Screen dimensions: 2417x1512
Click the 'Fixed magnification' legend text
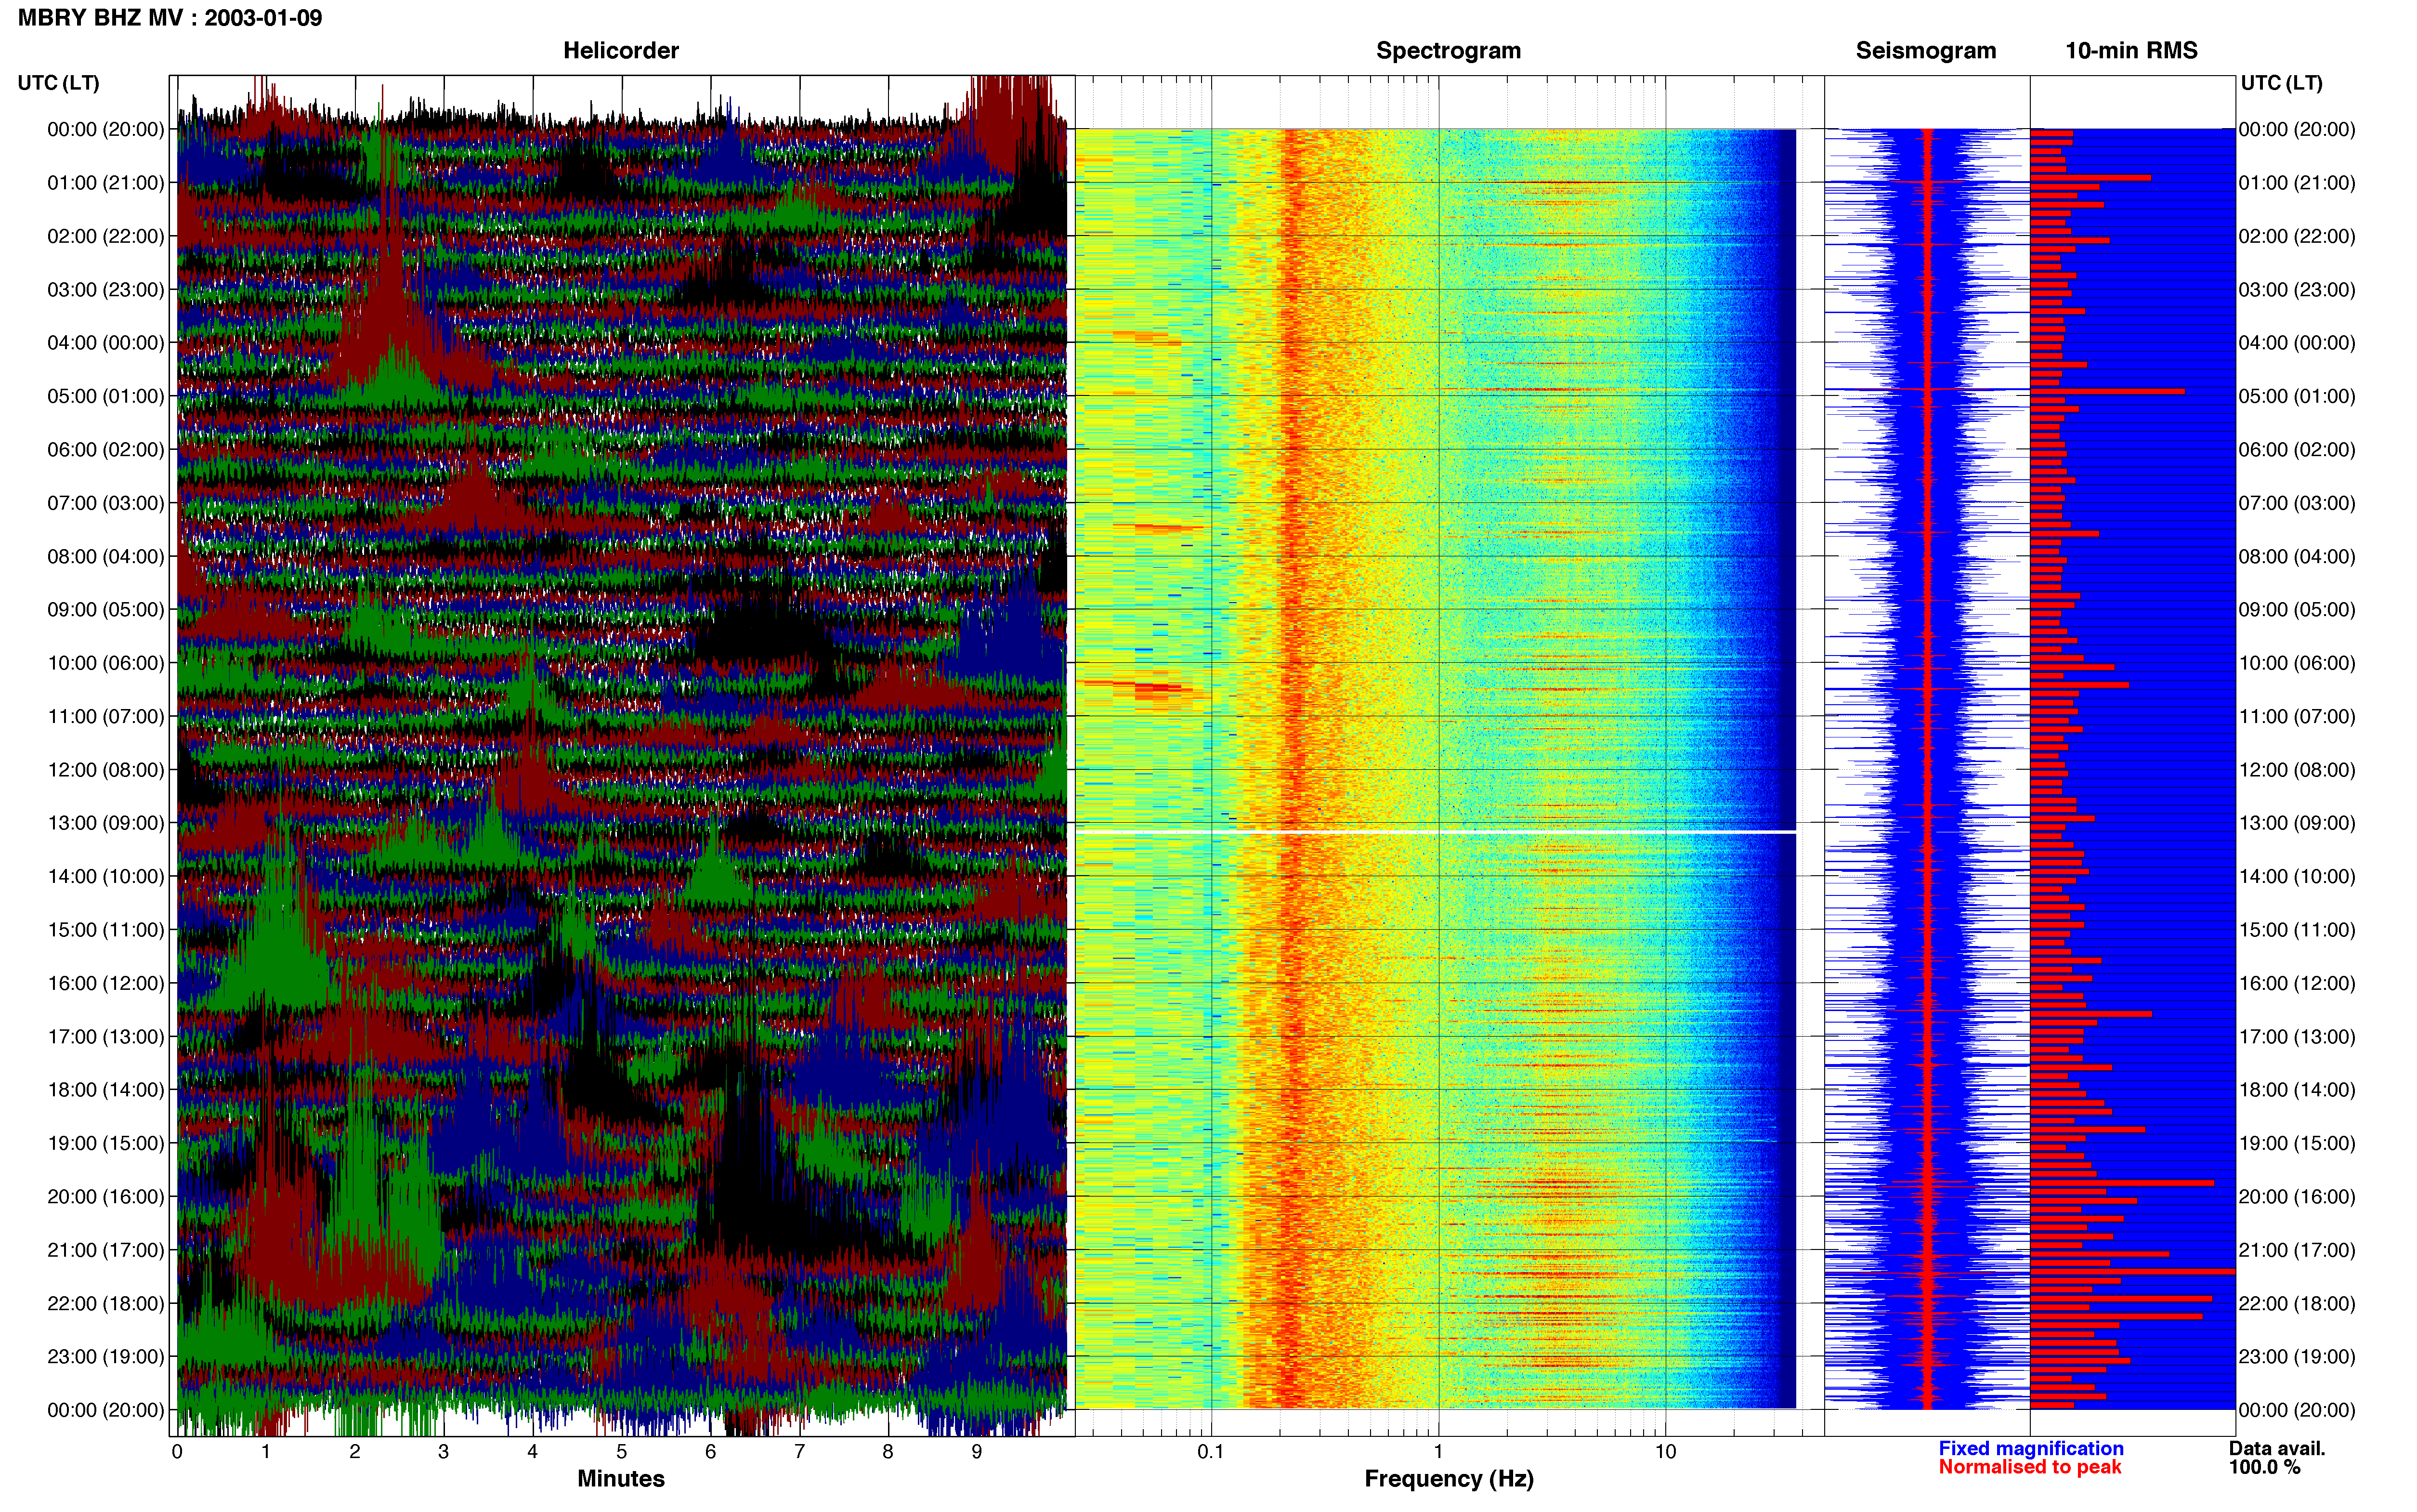[x=2030, y=1448]
